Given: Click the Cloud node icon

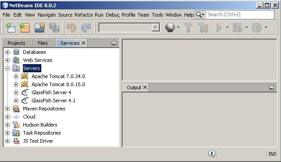Looking at the screenshot, I should 16,117.
